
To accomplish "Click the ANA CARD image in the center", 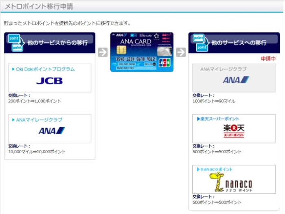I will 142,52.
